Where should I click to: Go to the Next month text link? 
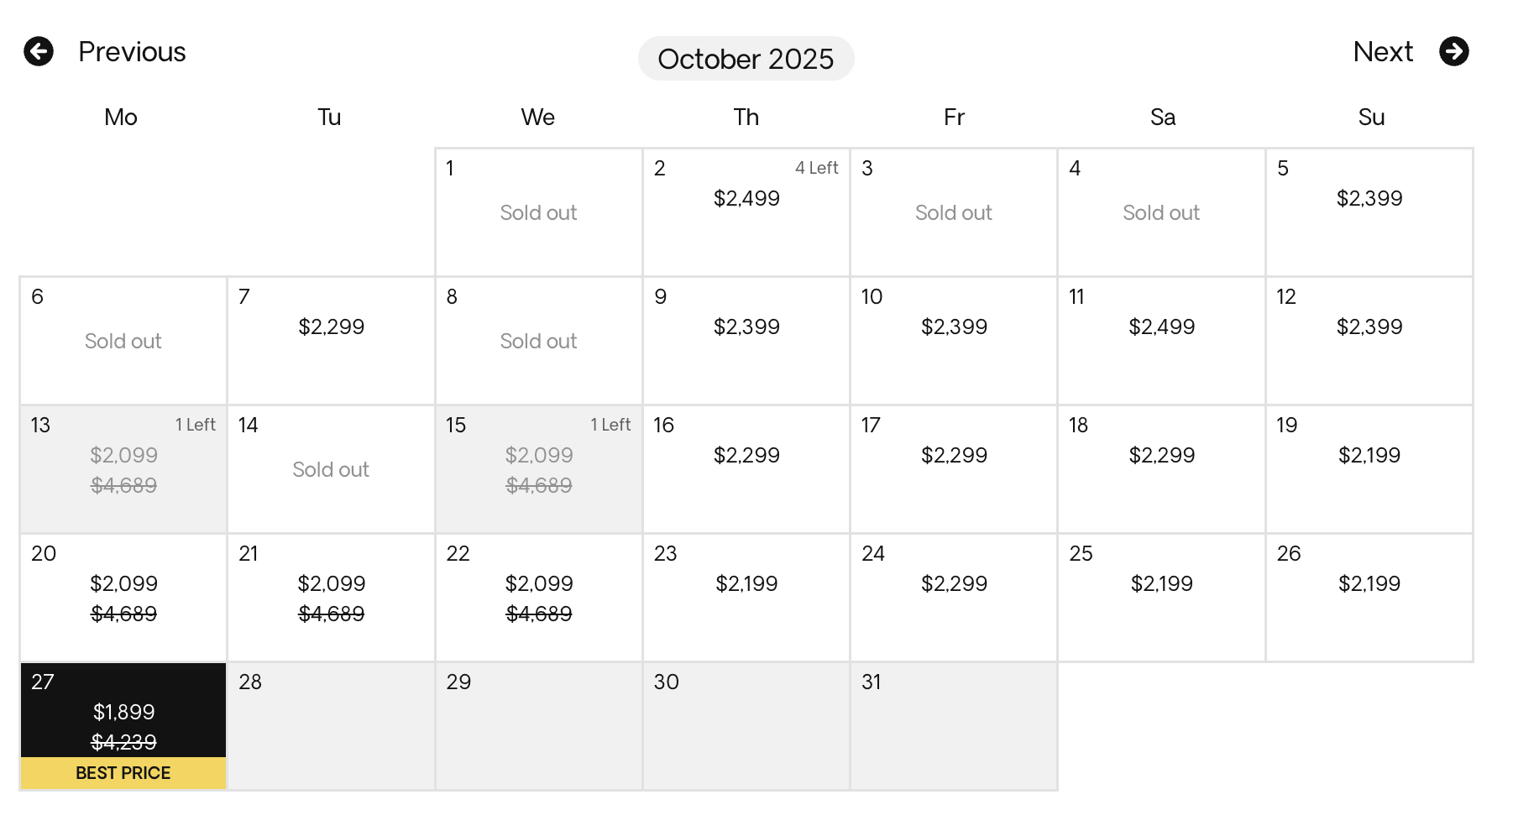pos(1383,52)
